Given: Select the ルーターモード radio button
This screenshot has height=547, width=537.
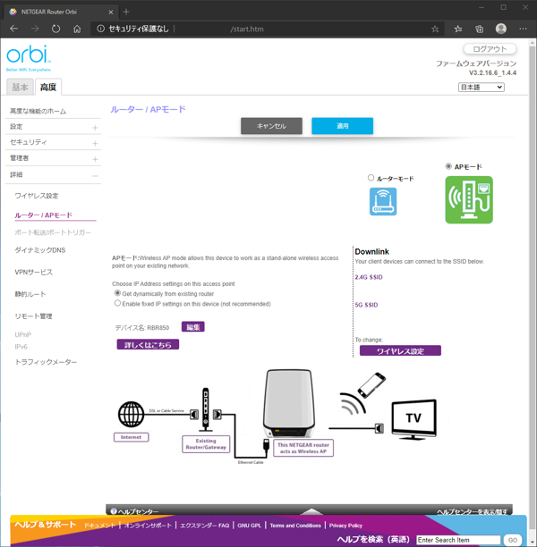Looking at the screenshot, I should [371, 178].
